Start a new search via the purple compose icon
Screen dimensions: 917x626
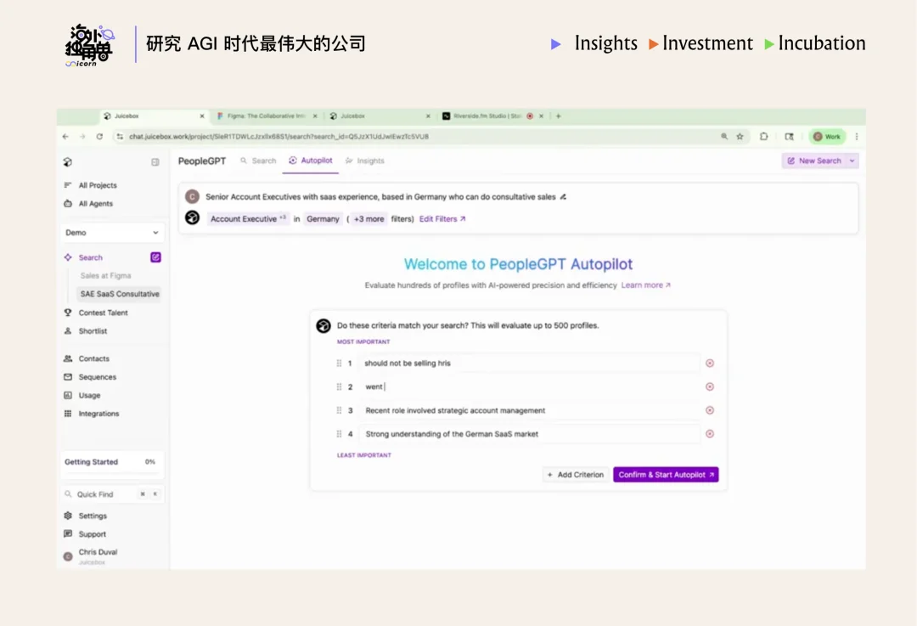click(x=154, y=257)
